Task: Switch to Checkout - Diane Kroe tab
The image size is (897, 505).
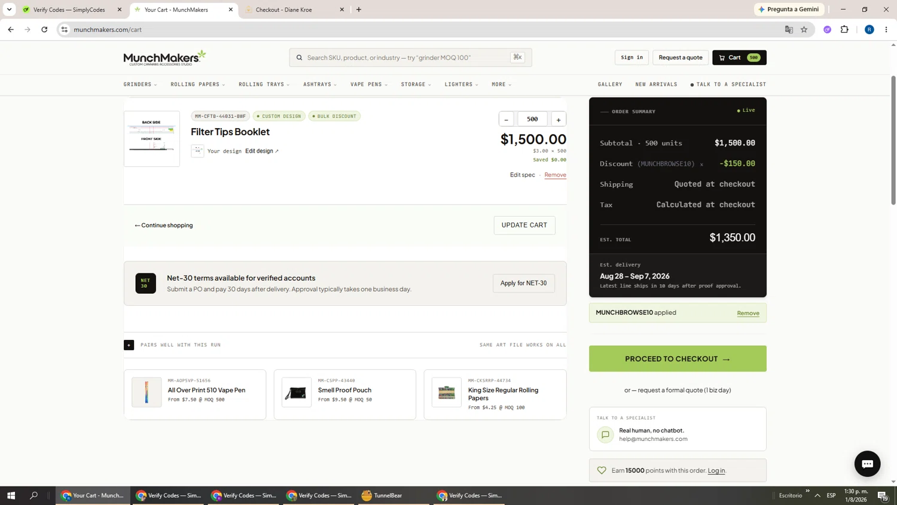Action: click(x=294, y=10)
